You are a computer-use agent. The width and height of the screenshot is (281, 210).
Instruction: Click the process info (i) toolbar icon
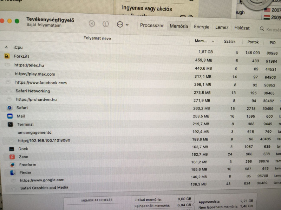pos(106,24)
